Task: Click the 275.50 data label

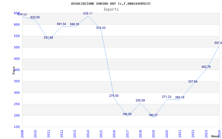Action: [x=114, y=96]
